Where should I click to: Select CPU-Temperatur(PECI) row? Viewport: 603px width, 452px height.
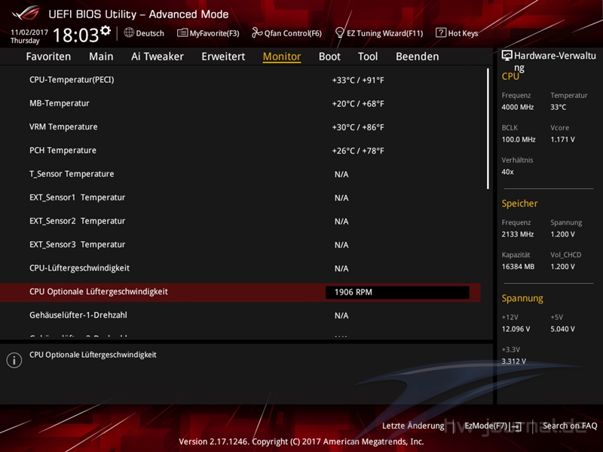[x=240, y=80]
